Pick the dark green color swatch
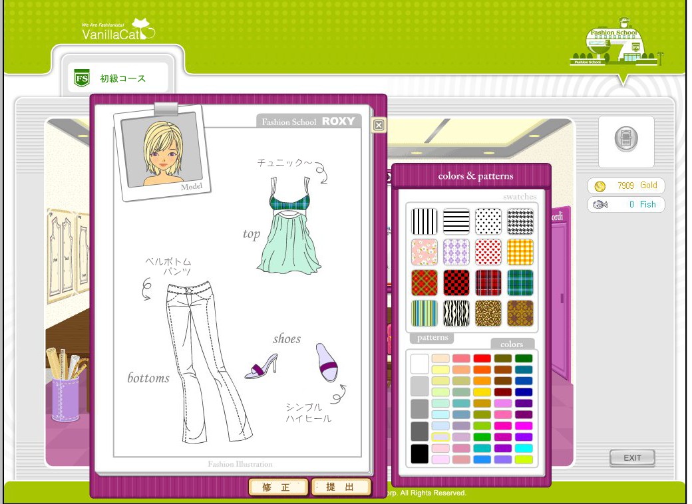Image resolution: width=692 pixels, height=504 pixels. [524, 358]
